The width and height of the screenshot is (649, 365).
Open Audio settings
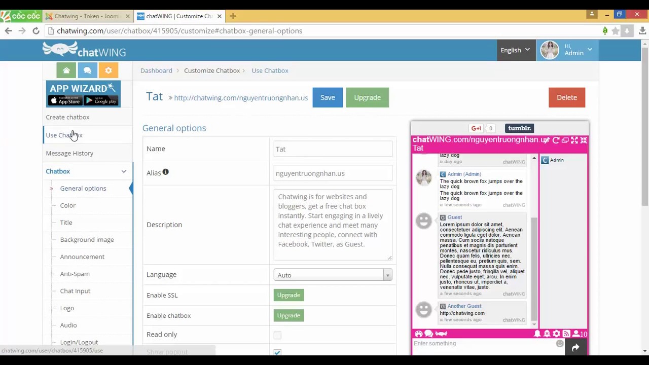click(x=68, y=325)
